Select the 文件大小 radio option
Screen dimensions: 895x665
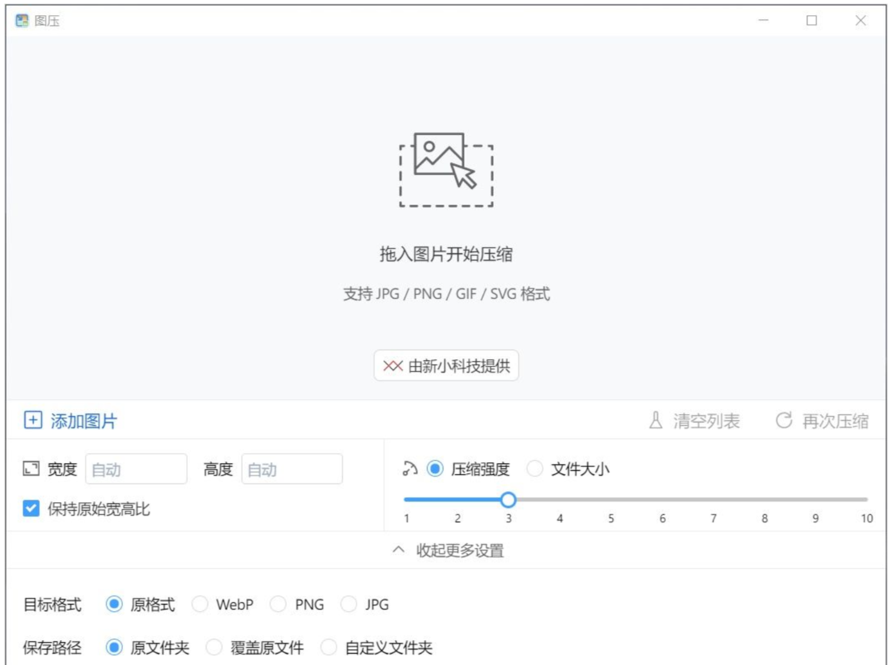(534, 469)
